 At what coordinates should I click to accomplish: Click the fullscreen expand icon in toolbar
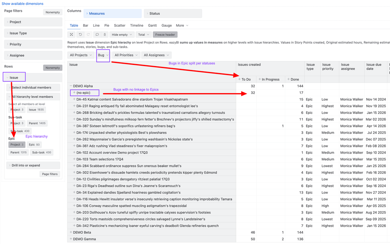[71, 35]
